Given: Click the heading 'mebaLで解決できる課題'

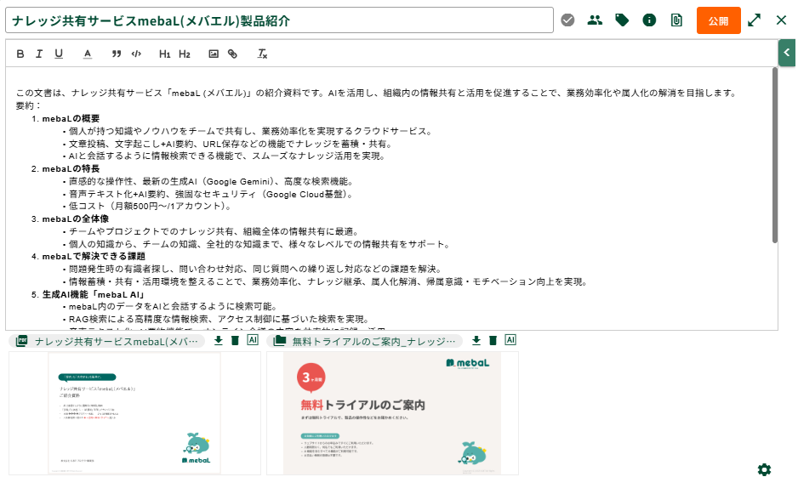Looking at the screenshot, I should 94,257.
